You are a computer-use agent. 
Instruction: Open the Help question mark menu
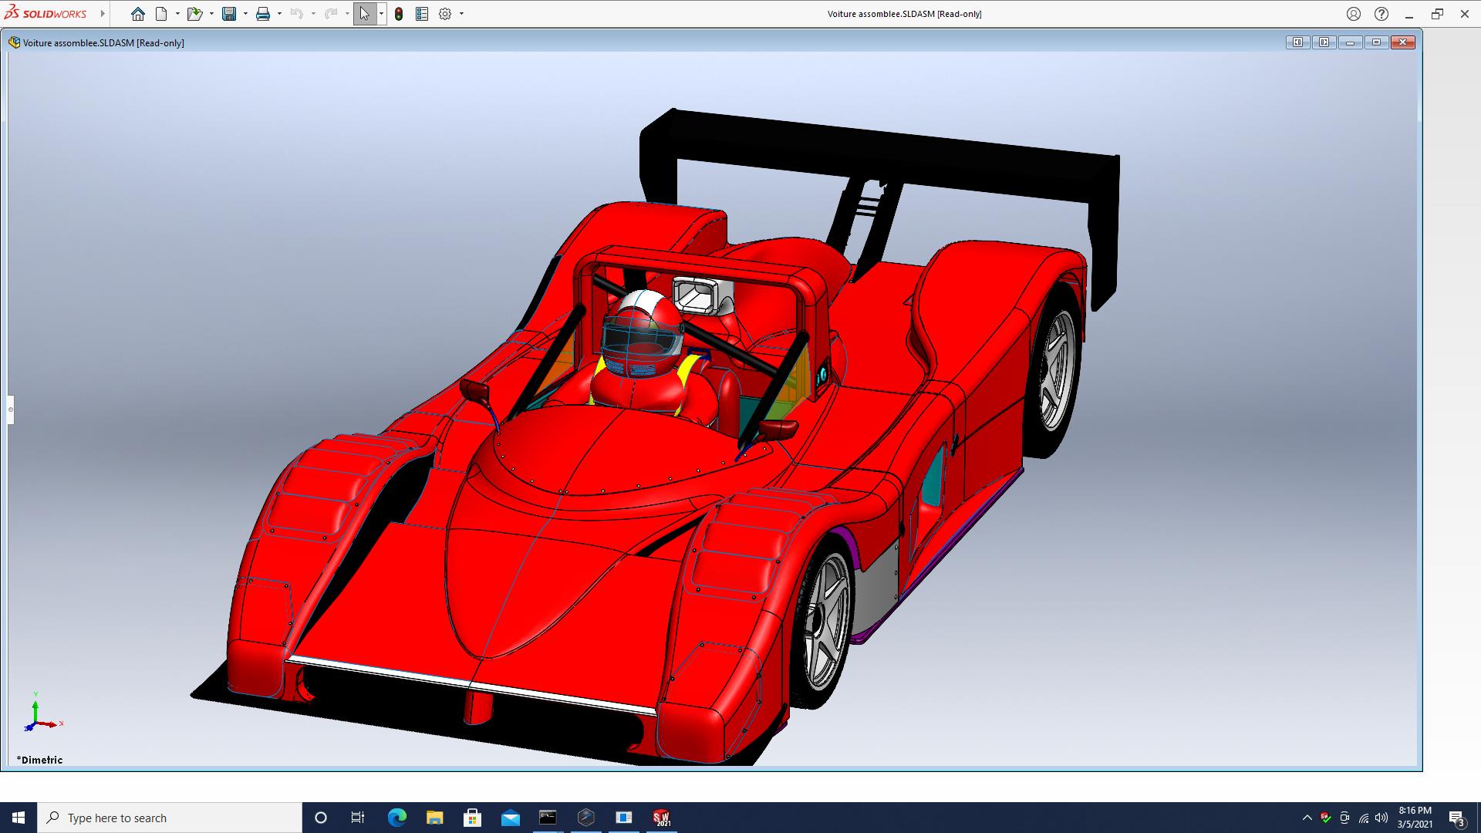[1381, 14]
